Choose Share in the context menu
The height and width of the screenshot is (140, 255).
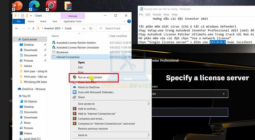pyautogui.click(x=81, y=97)
